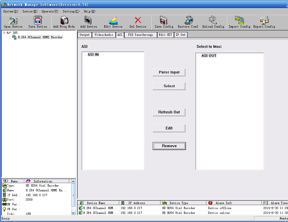The height and width of the screenshot is (222, 288).
Task: Click the Save Device floppy icon
Action: click(38, 20)
